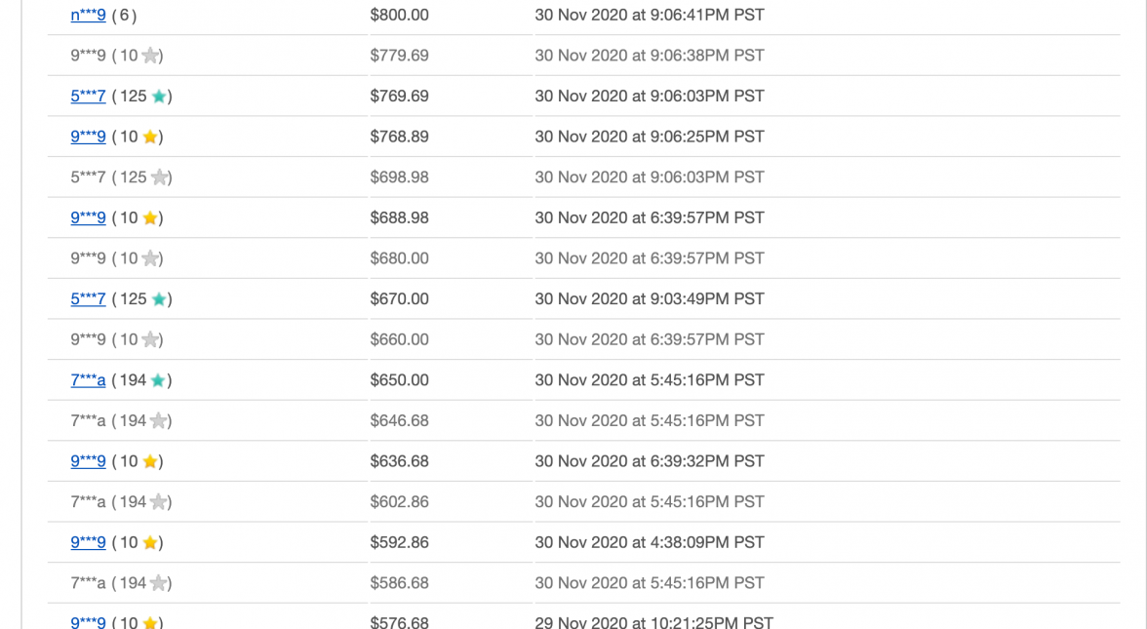This screenshot has width=1147, height=629.
Task: Click the gray star beside 9***9's $680.00 bid
Action: tap(150, 257)
